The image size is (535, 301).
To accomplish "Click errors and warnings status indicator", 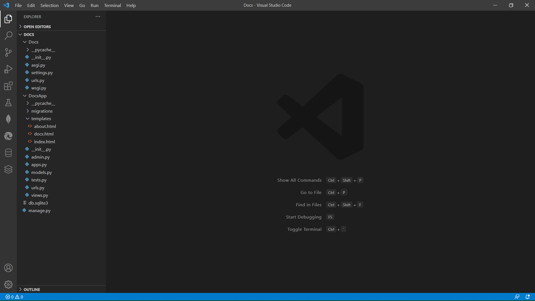I will point(14,297).
